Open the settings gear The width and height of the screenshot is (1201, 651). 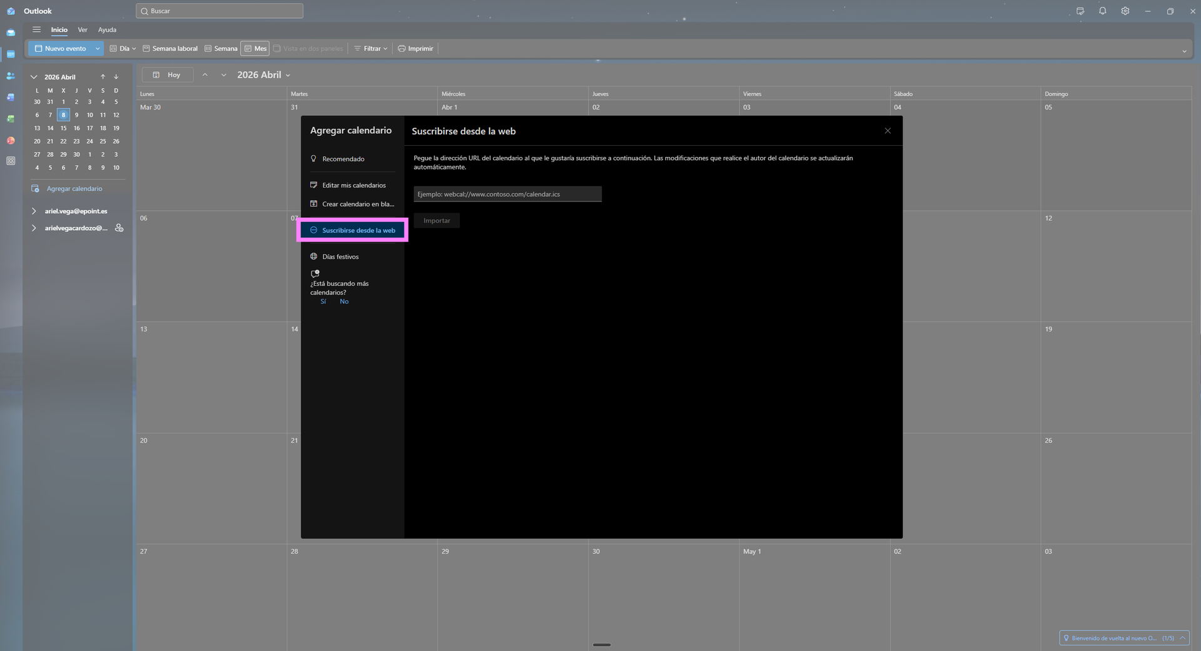pyautogui.click(x=1125, y=11)
